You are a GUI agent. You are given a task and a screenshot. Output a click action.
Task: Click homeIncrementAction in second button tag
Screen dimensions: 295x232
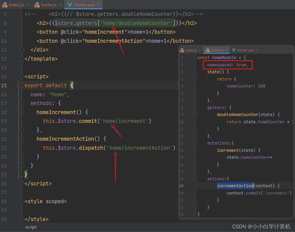coord(114,41)
